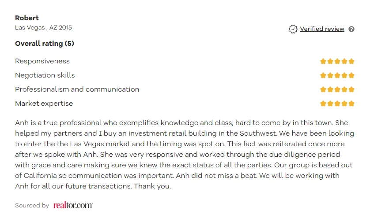Click the first star in Responsiveness row
The height and width of the screenshot is (218, 389).
pyautogui.click(x=323, y=61)
